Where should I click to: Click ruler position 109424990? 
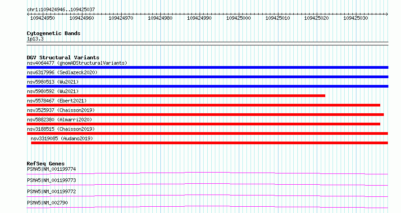pyautogui.click(x=199, y=18)
